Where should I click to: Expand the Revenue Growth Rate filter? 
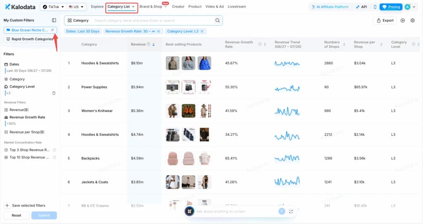24,117
